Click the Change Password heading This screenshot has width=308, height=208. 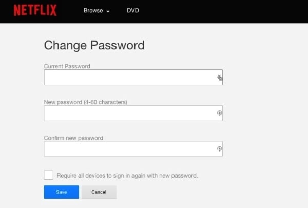(x=94, y=45)
